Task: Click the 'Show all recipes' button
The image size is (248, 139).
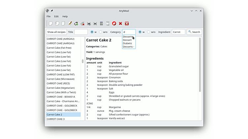Action: (56, 32)
